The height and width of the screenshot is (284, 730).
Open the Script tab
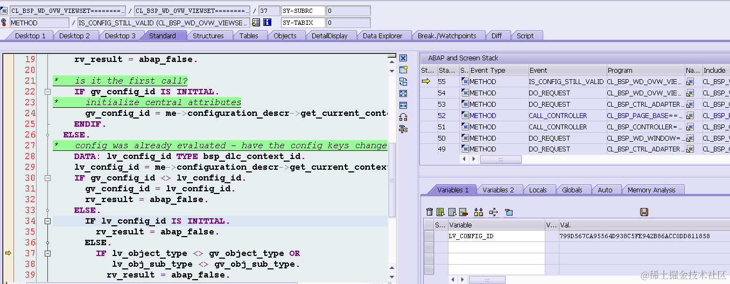(x=525, y=36)
